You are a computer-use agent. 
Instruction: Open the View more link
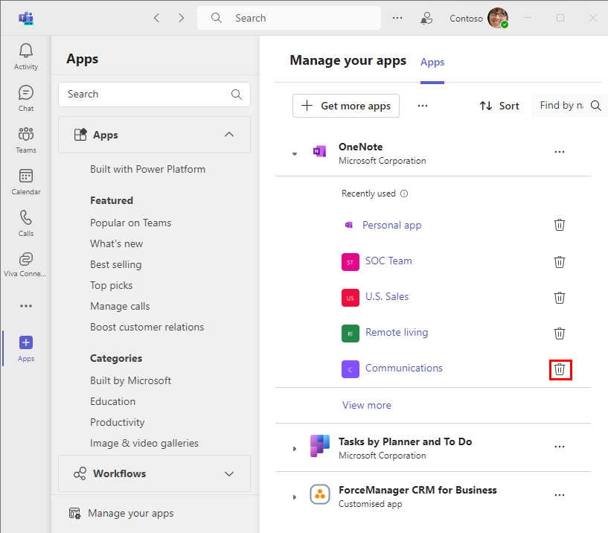click(366, 405)
